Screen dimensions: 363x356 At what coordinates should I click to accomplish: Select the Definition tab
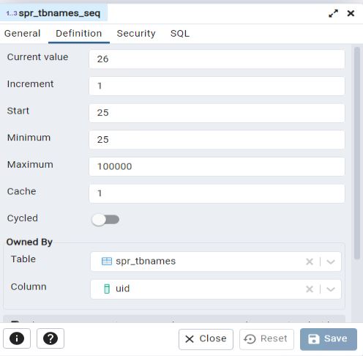[x=79, y=34]
